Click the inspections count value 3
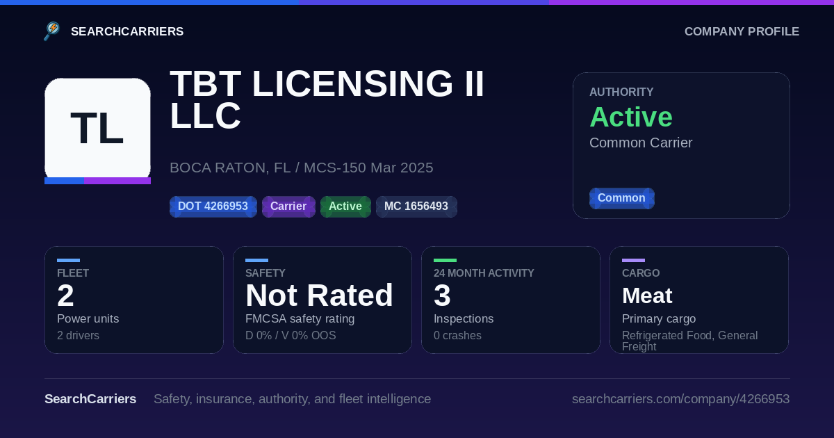 [442, 295]
